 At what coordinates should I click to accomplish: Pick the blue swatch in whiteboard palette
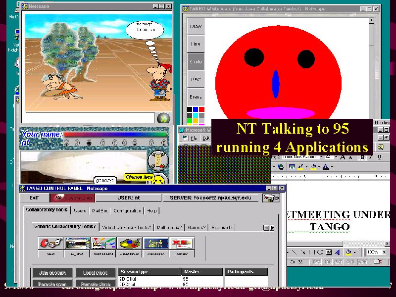(x=196, y=109)
